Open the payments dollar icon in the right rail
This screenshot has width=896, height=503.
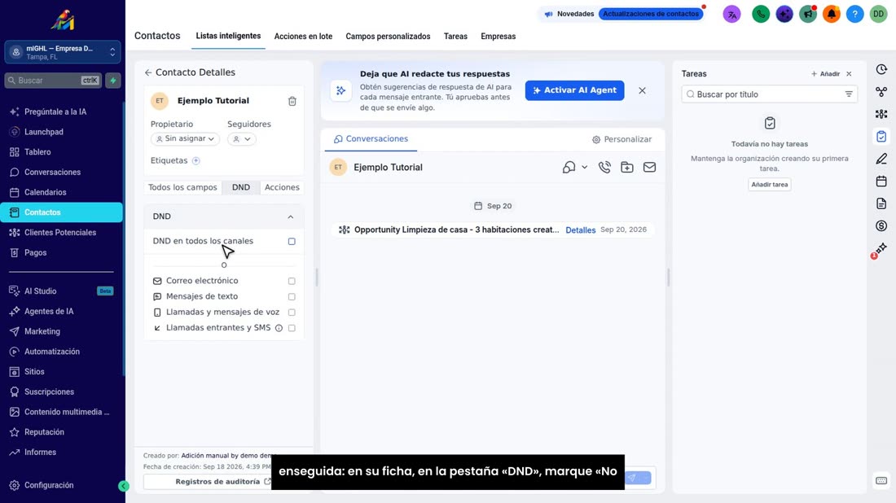[x=881, y=226]
